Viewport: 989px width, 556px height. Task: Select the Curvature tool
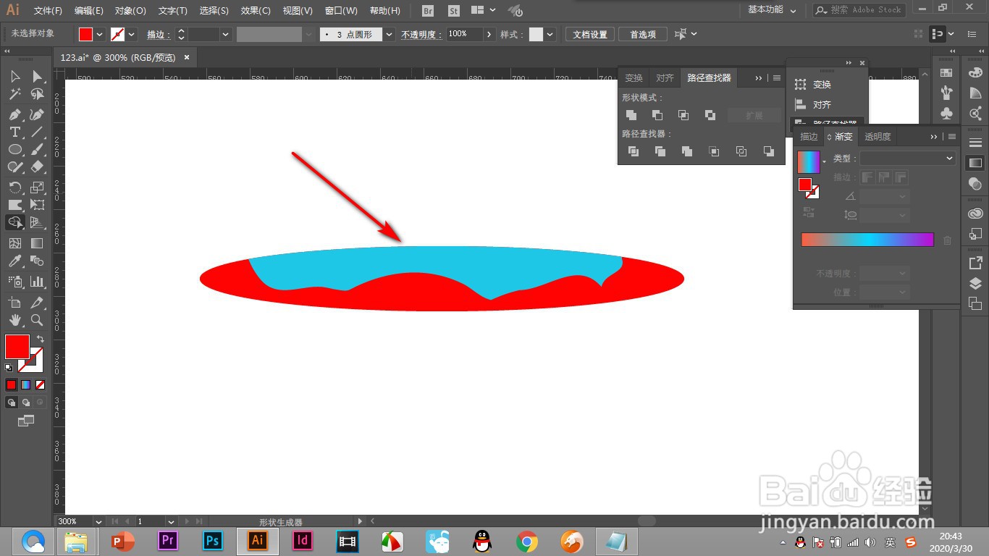click(37, 114)
